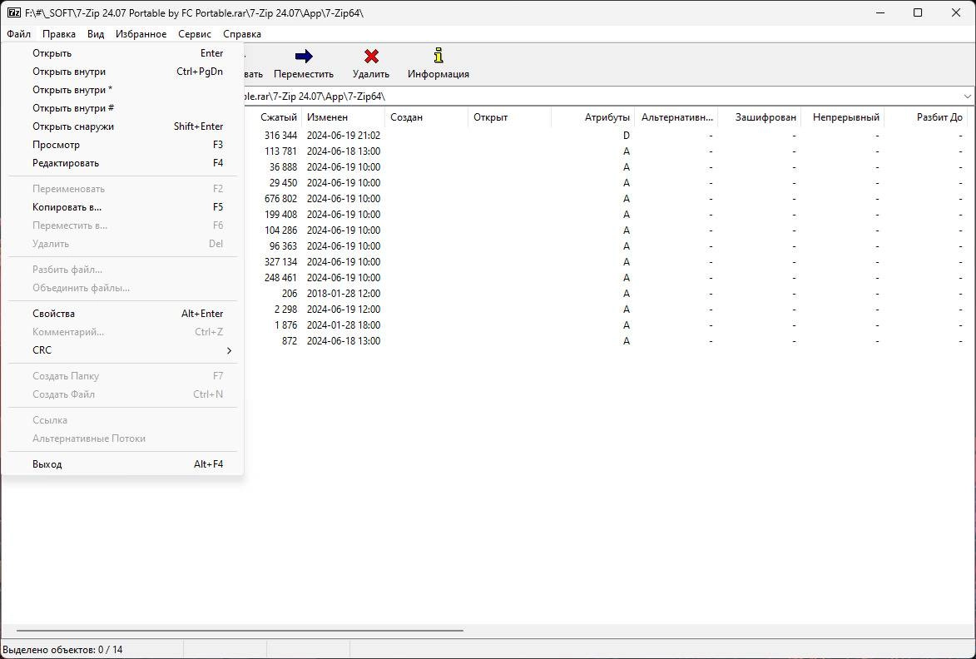Select the row with size 36 888
The image size is (976, 659).
tap(606, 166)
